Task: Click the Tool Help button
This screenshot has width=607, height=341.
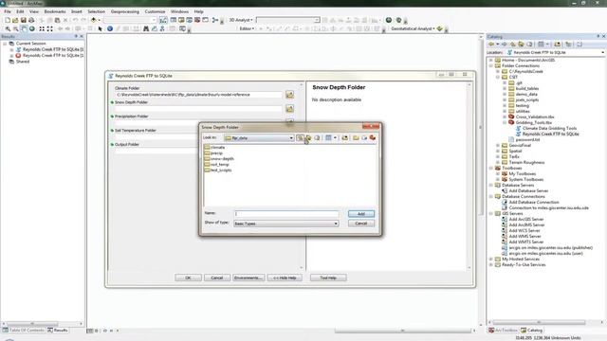Action: pos(328,278)
